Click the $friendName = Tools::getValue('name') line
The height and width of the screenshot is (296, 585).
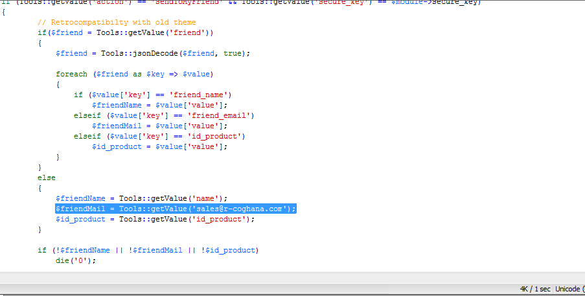click(x=141, y=198)
